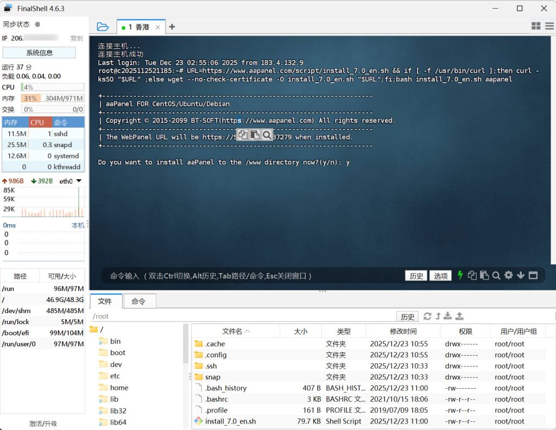Open the eth0 network interface dropdown

coord(79,181)
